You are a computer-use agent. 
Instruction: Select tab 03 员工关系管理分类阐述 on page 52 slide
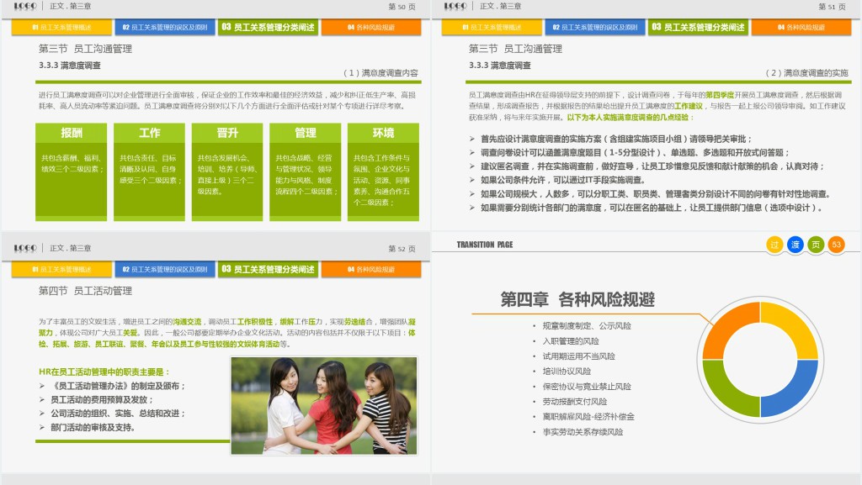268,269
